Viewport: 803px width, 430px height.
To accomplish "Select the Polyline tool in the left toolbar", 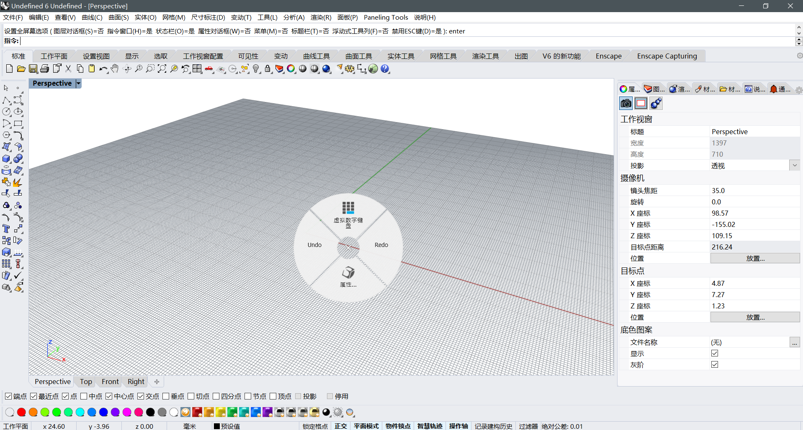I will click(x=6, y=100).
